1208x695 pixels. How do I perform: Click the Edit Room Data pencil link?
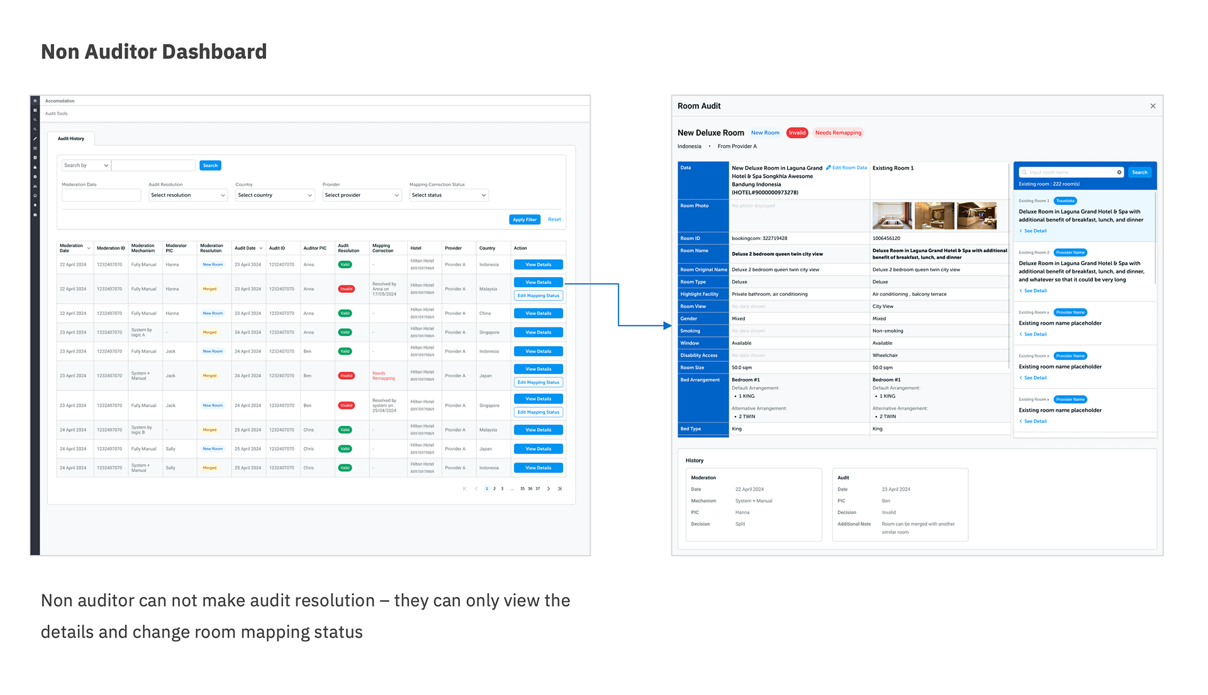click(846, 168)
